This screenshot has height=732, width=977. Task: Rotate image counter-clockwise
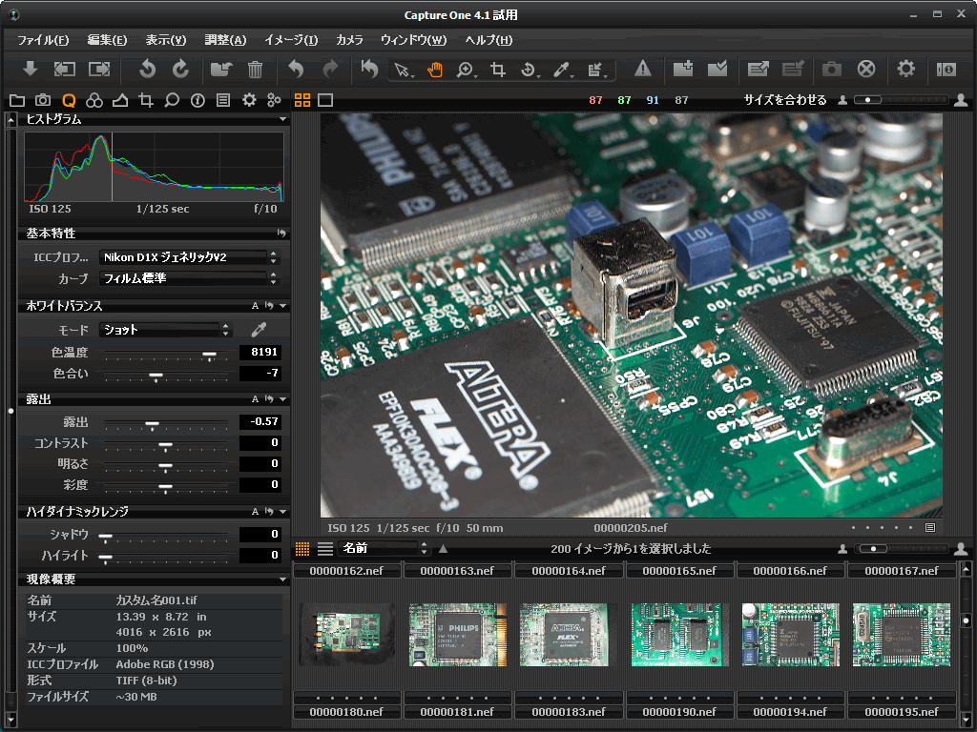[147, 69]
